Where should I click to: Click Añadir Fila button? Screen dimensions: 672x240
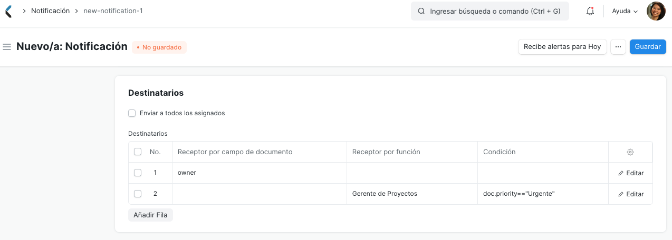(150, 215)
